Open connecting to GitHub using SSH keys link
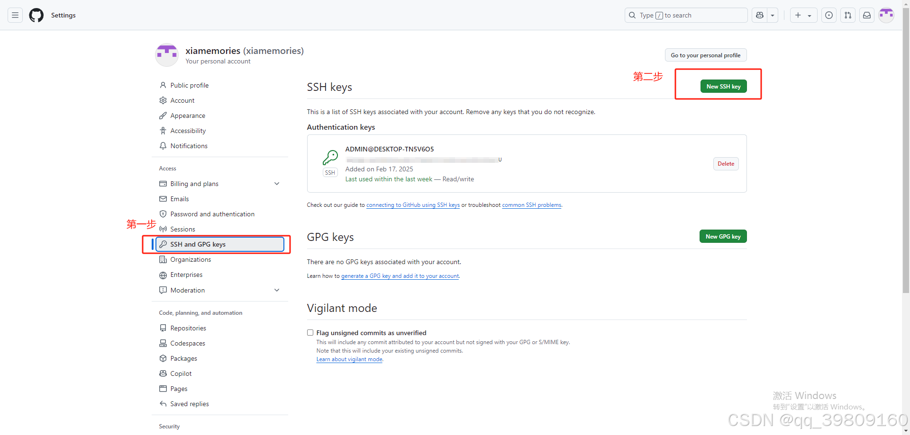 coord(413,205)
